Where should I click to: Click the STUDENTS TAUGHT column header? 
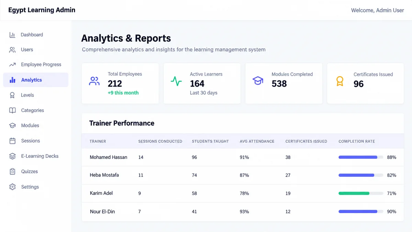click(210, 141)
